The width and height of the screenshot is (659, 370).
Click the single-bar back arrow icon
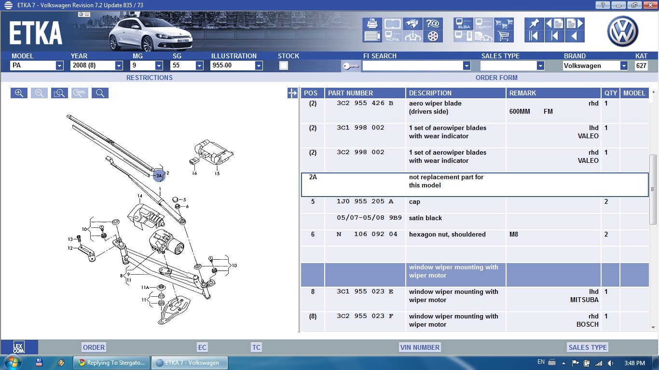554,36
